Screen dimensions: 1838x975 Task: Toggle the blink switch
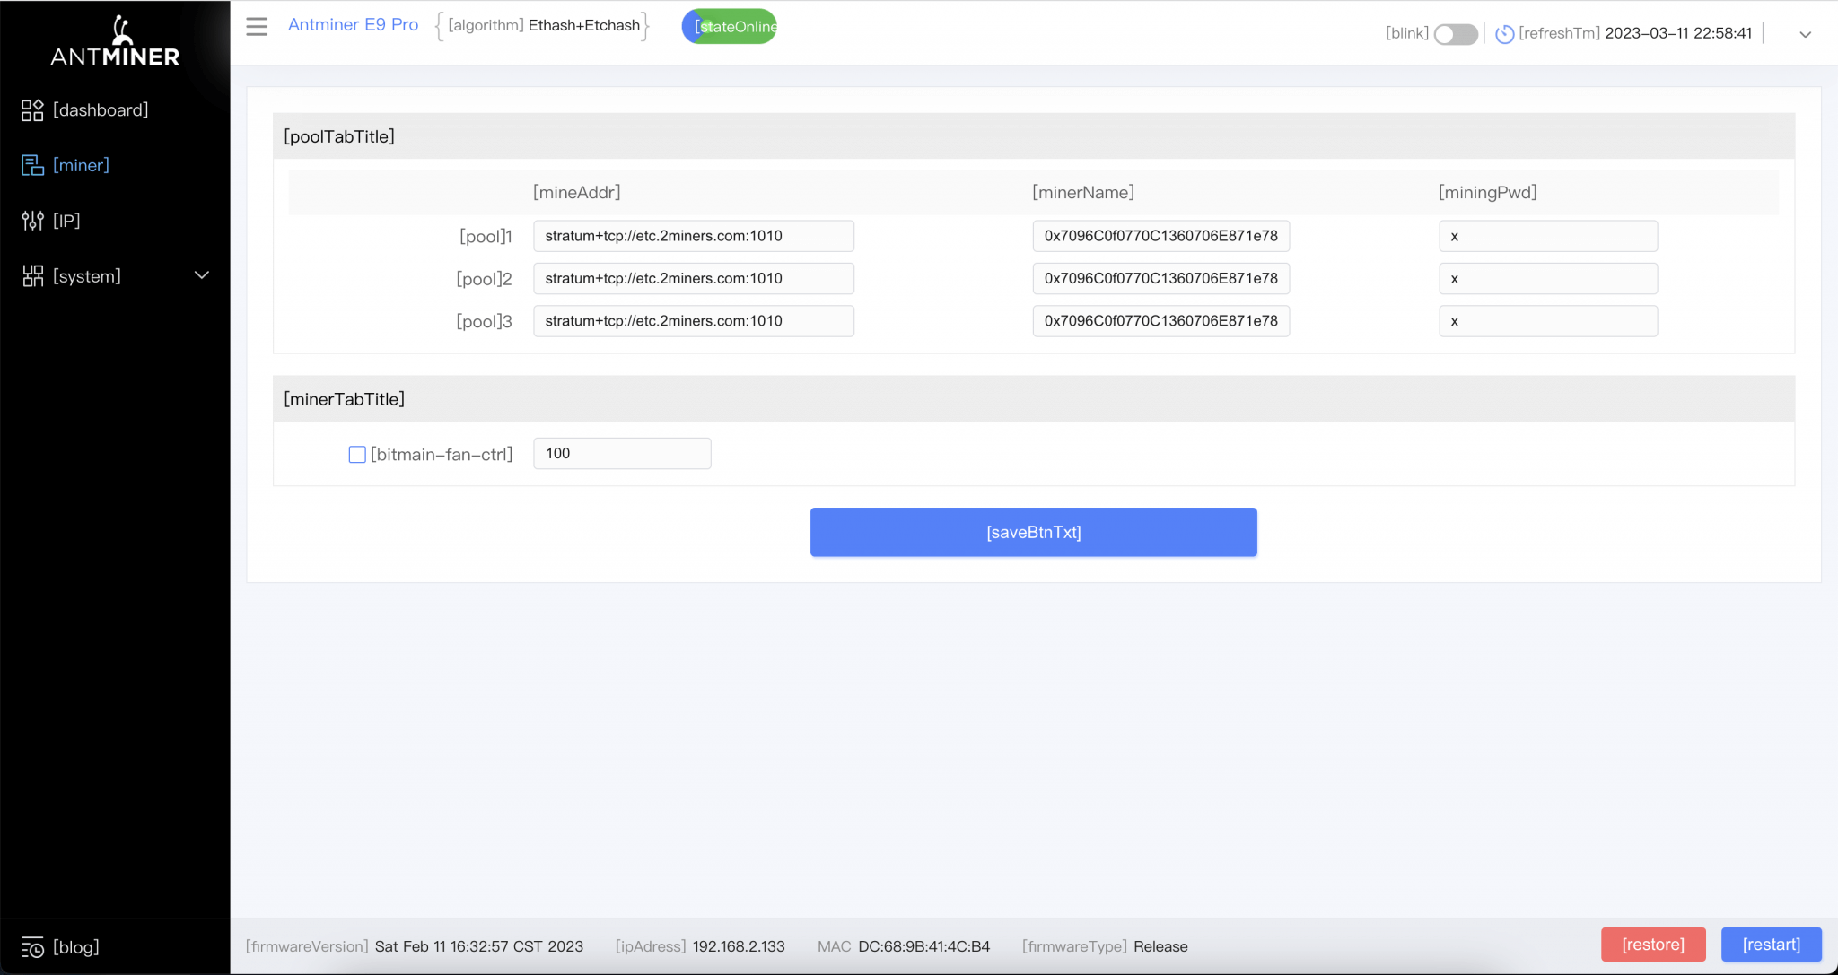pyautogui.click(x=1456, y=33)
